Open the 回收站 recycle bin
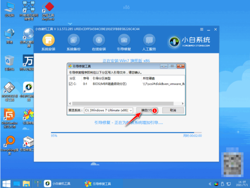 click(9, 61)
